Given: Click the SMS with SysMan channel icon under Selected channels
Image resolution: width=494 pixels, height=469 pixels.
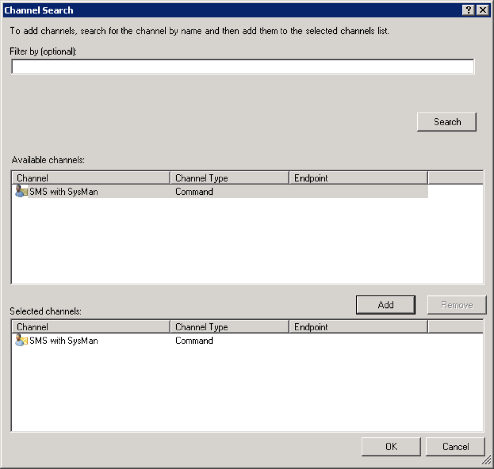Looking at the screenshot, I should 21,341.
